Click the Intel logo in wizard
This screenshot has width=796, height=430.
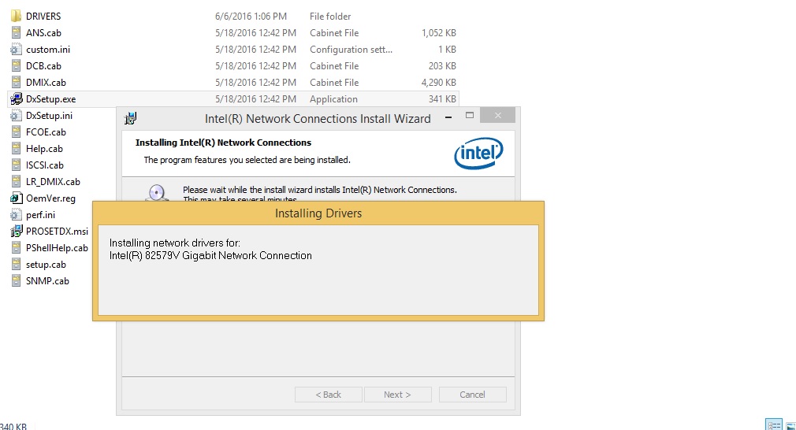tap(478, 153)
